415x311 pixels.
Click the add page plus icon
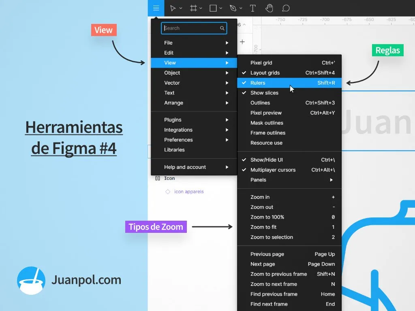[x=242, y=42]
